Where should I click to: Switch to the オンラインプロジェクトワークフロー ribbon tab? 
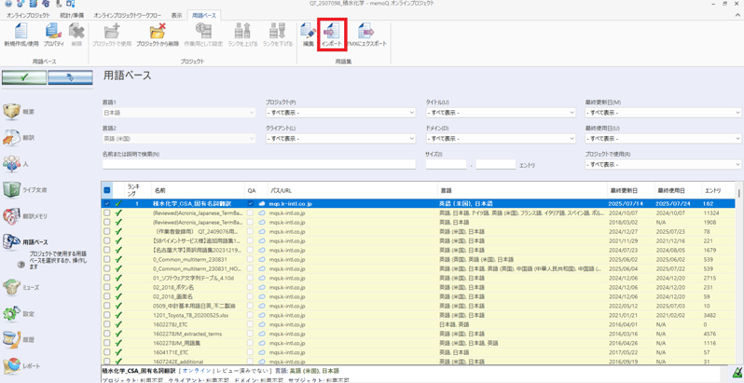(128, 15)
